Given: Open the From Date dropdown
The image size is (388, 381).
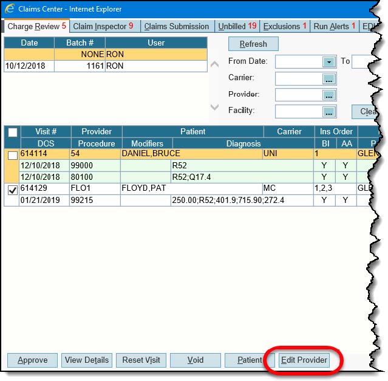Looking at the screenshot, I should click(329, 62).
